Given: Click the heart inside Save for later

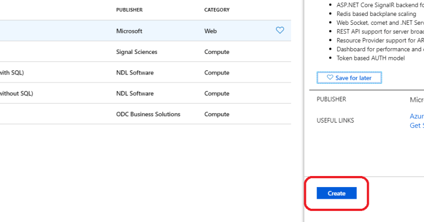Looking at the screenshot, I should tap(330, 78).
